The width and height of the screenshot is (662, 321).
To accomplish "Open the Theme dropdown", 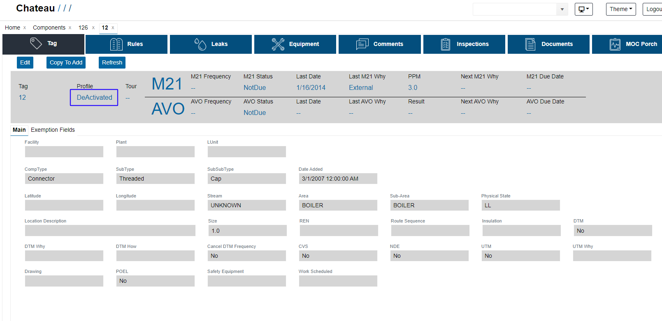I will coord(621,9).
